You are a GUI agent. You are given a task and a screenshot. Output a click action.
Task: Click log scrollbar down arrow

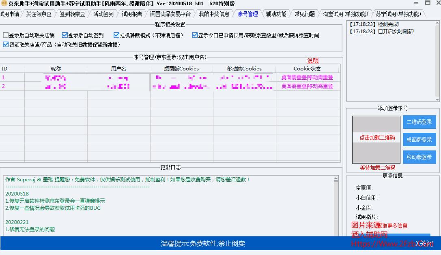coord(437,99)
